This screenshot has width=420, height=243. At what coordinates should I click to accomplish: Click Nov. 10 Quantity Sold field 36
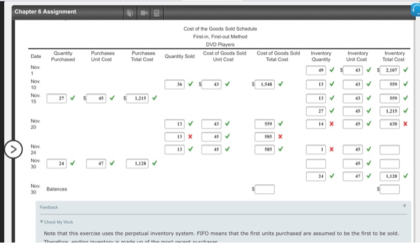tap(175, 84)
